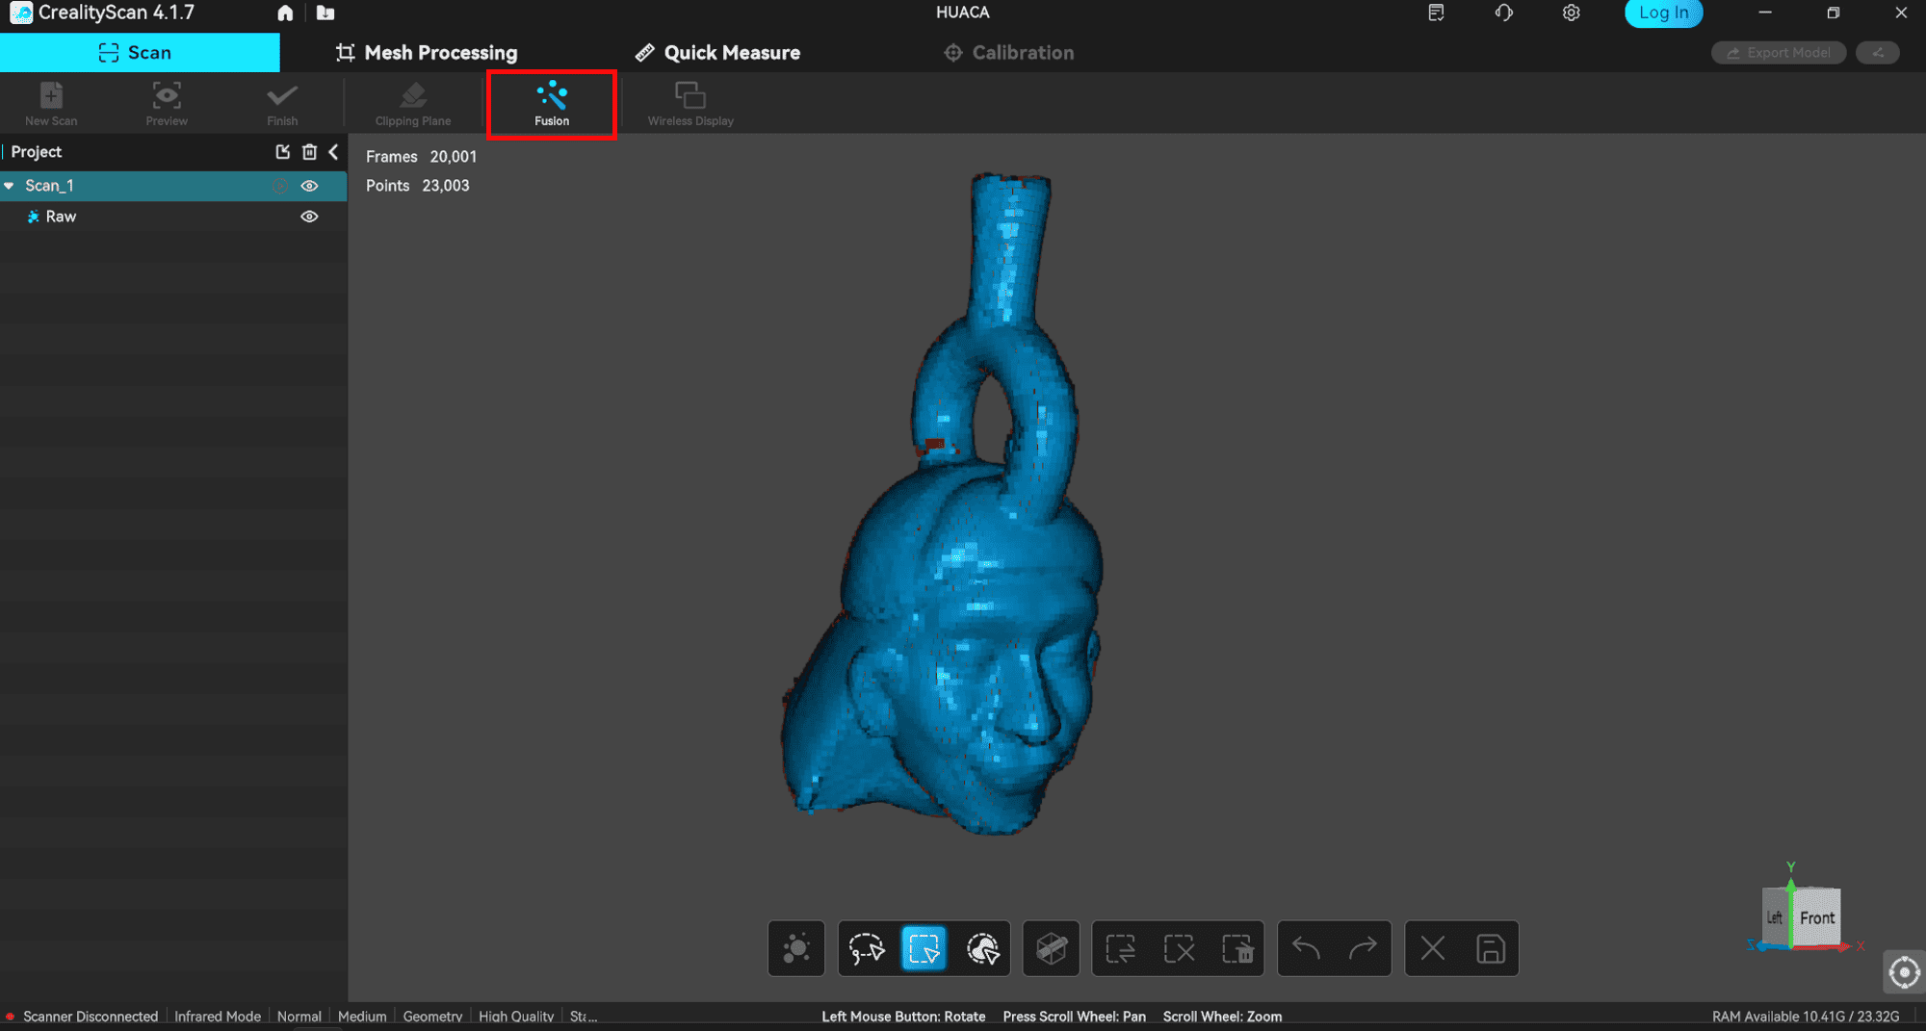Click the Log In button
This screenshot has width=1926, height=1031.
click(1663, 13)
